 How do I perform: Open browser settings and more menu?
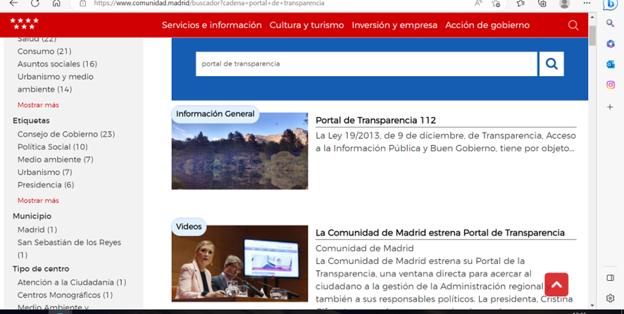587,3
